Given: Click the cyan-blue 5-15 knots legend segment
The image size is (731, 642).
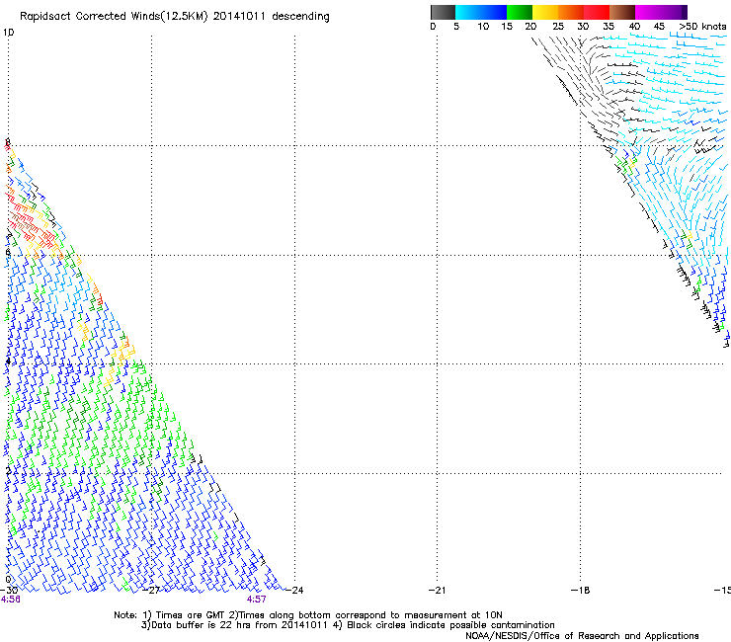Looking at the screenshot, I should tap(481, 12).
